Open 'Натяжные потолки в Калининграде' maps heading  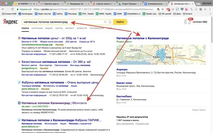(142, 38)
